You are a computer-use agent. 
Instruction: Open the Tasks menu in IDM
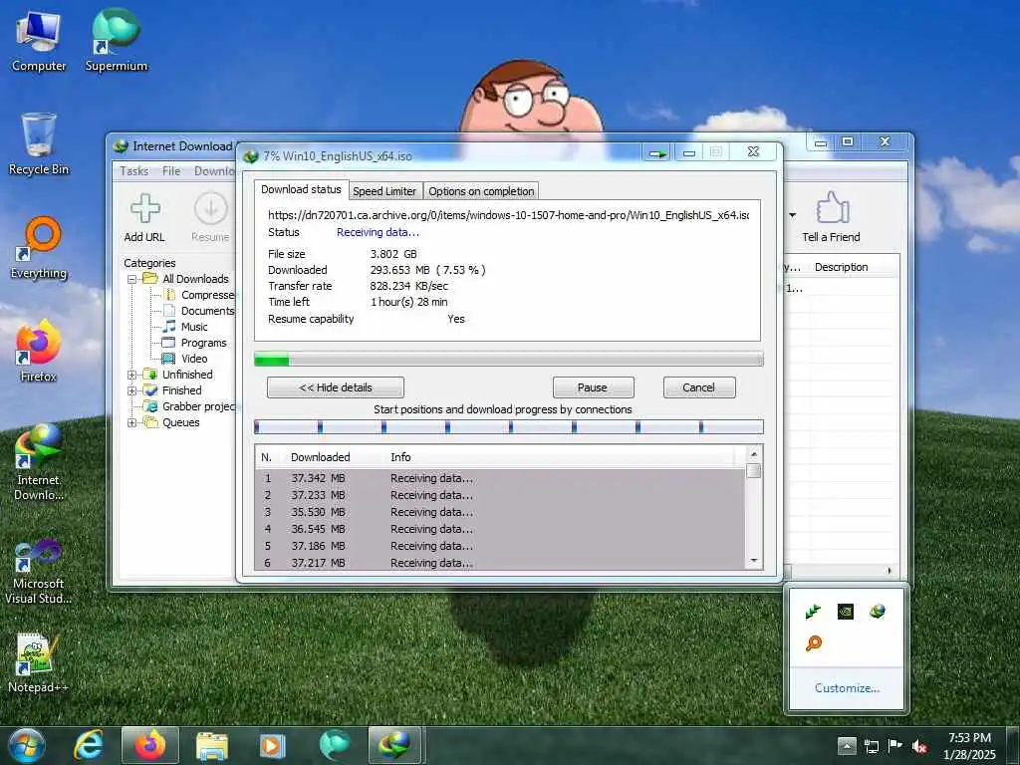click(134, 171)
